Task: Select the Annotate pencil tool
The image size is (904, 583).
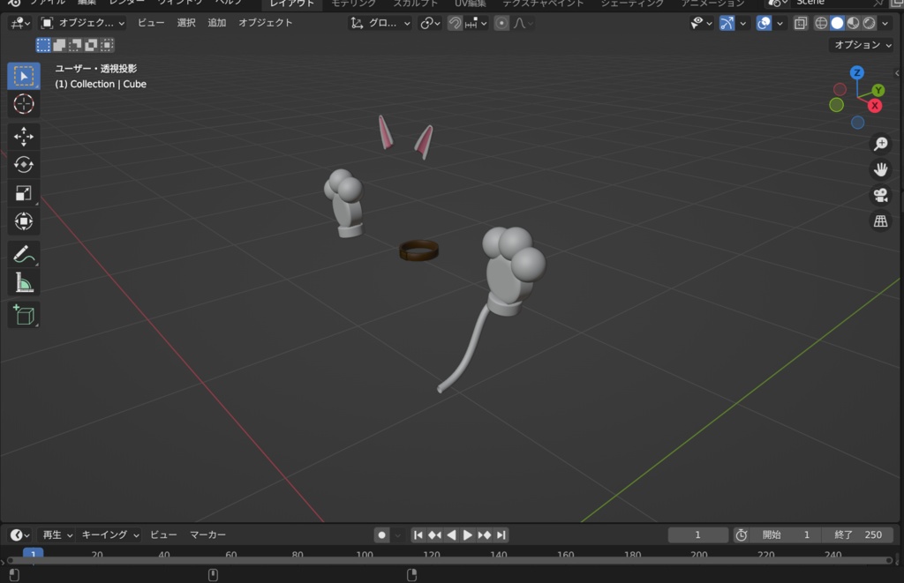Action: 24,254
